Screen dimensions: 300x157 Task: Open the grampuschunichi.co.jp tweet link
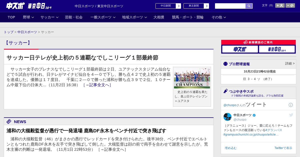click(x=251, y=135)
